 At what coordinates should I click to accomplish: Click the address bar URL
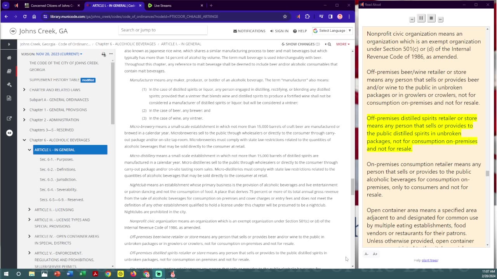(134, 17)
